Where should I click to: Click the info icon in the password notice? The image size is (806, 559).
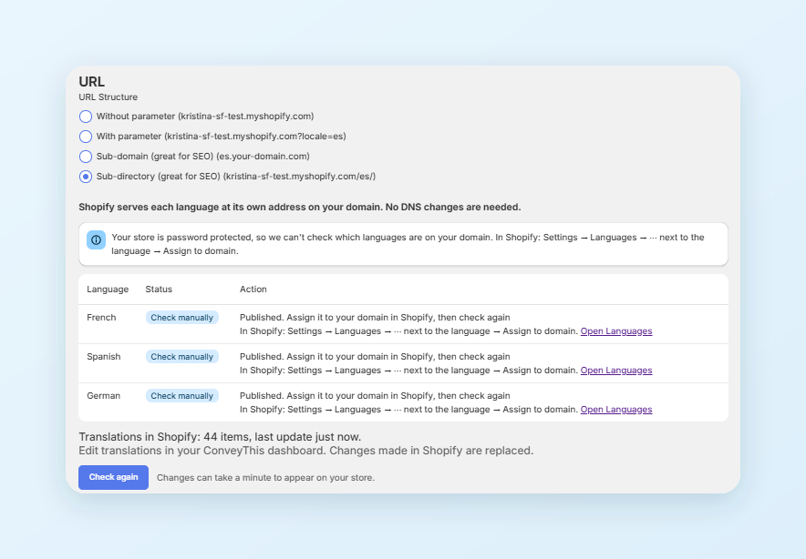click(96, 239)
